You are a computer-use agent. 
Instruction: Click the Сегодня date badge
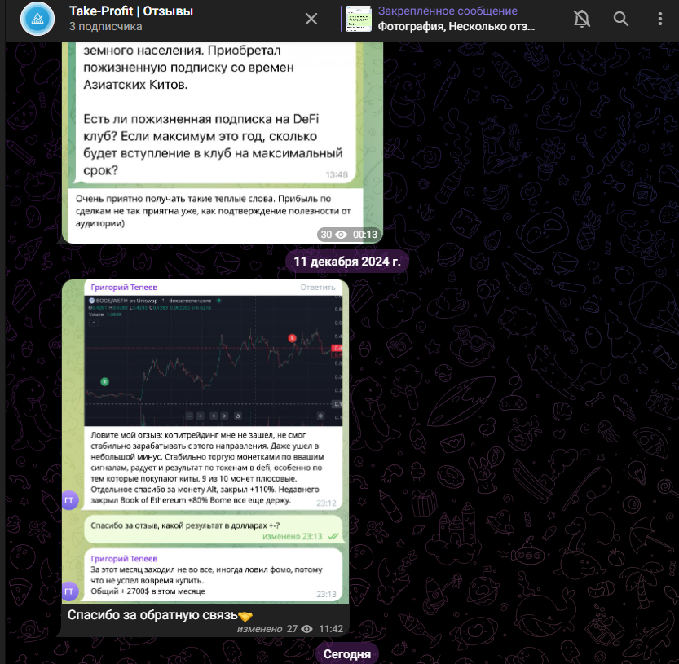[x=346, y=653]
